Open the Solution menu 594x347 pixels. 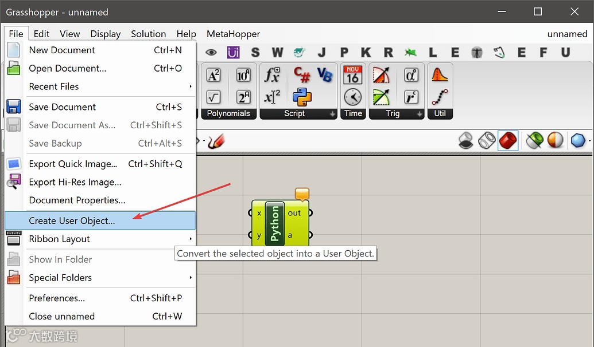[149, 34]
